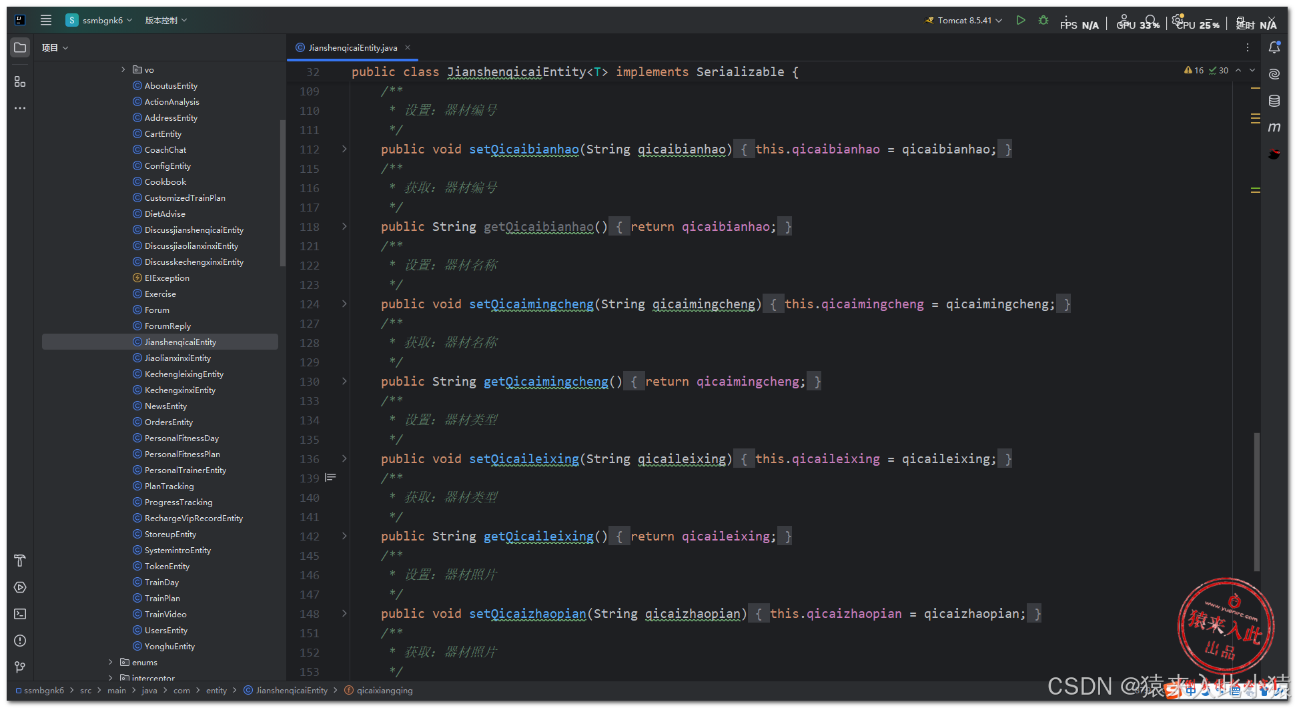Select PersonalTrainerEntity in project tree

(x=185, y=470)
